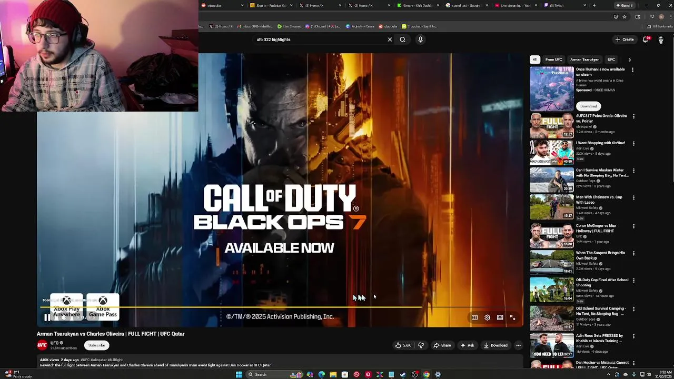Open a new browser tab
This screenshot has height=379, width=674.
click(594, 5)
